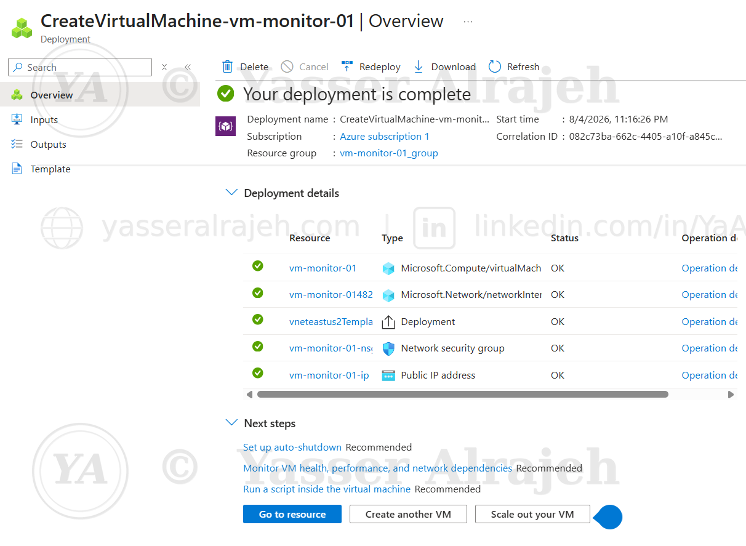Collapse the Next steps section
This screenshot has width=746, height=546.
click(231, 423)
